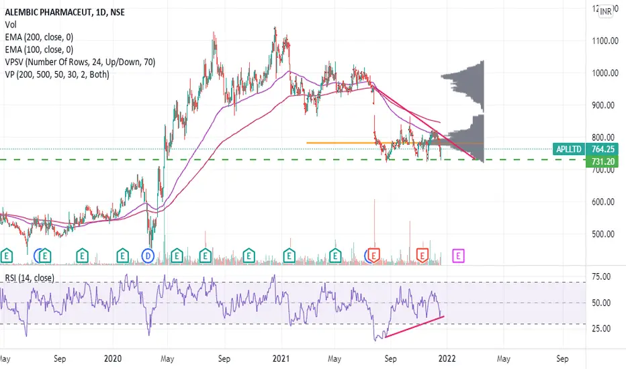Select the EMA (100, close, 0) legend
Viewport: 626px width, 369px height.
(x=39, y=50)
